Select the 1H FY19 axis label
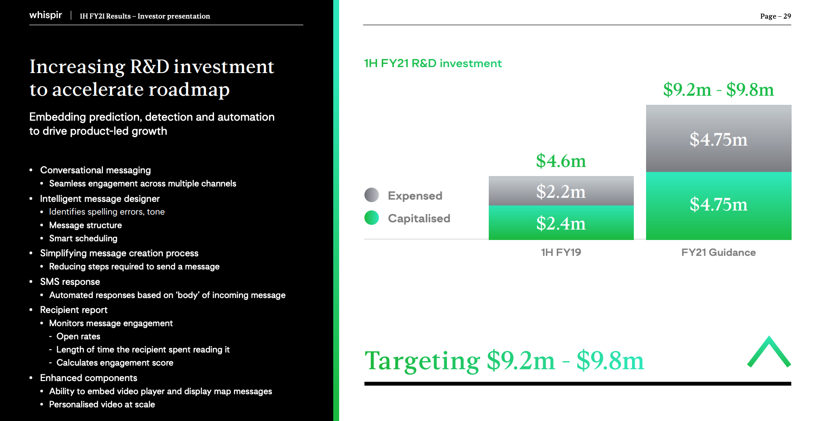 pos(561,252)
